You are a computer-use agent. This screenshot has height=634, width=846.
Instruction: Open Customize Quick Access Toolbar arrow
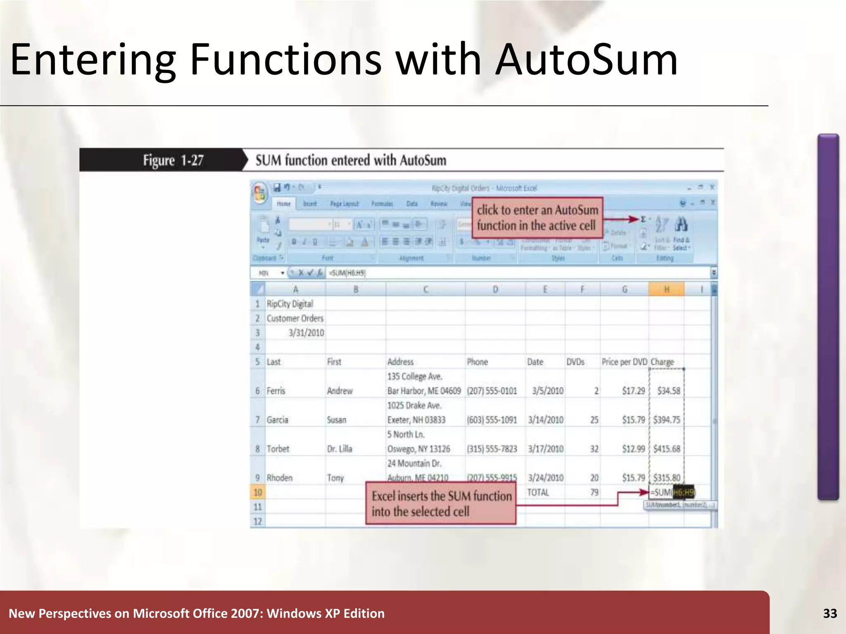pos(320,187)
